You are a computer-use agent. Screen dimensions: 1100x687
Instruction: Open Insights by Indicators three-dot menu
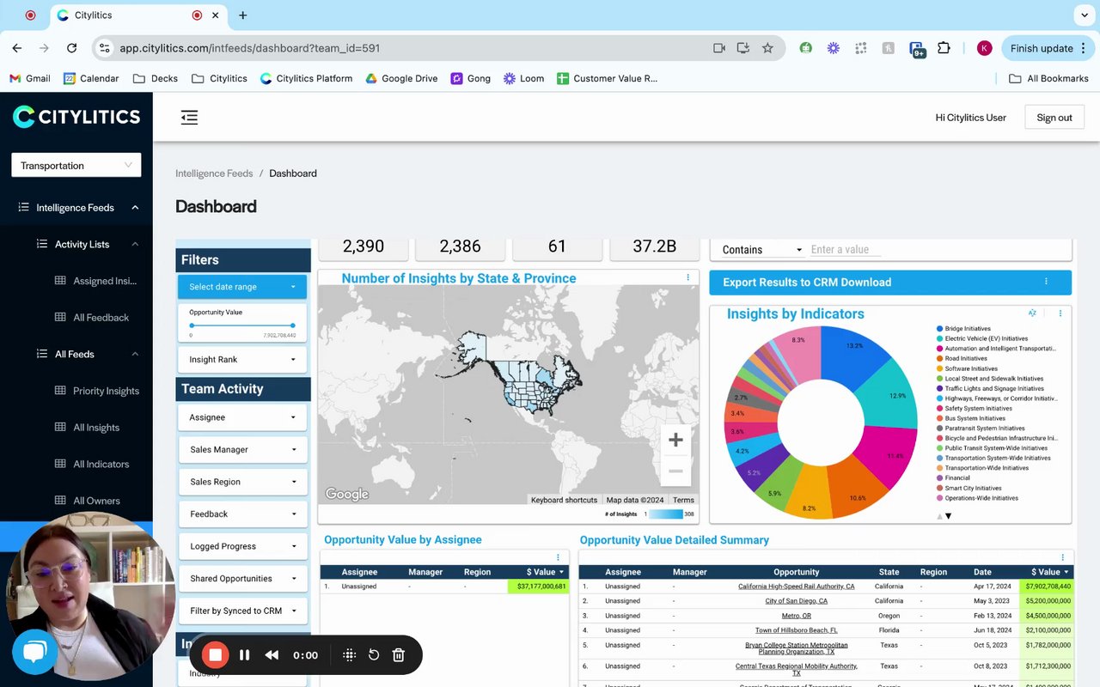pyautogui.click(x=1060, y=313)
